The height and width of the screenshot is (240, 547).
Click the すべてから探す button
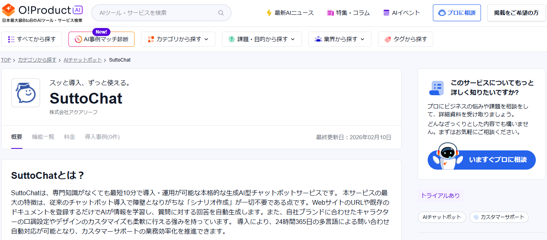point(32,39)
